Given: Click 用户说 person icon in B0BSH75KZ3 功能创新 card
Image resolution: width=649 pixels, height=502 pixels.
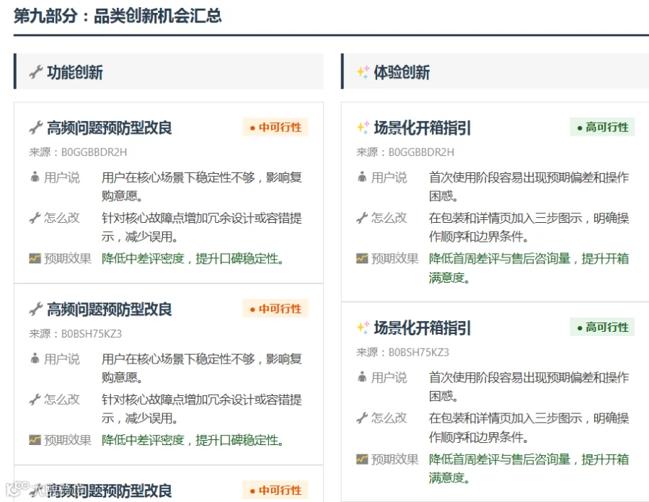Looking at the screenshot, I should [x=35, y=358].
